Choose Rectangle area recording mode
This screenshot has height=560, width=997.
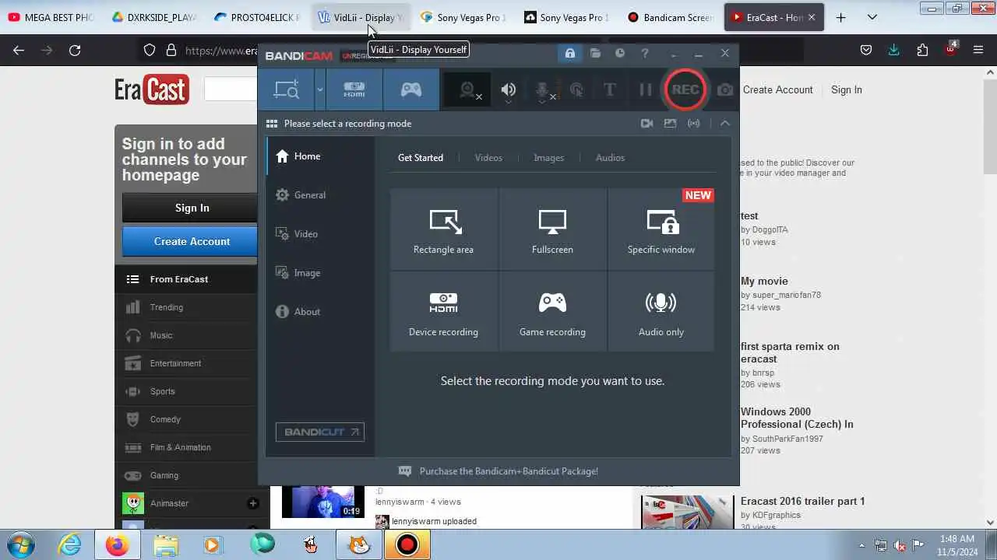click(x=443, y=229)
